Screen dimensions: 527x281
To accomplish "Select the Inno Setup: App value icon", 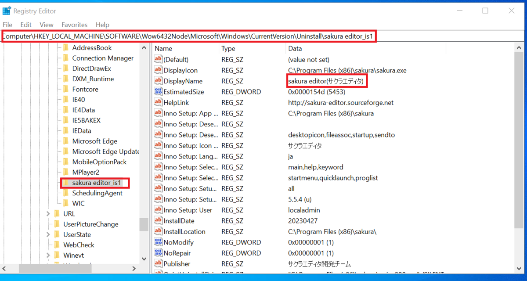I will (159, 113).
